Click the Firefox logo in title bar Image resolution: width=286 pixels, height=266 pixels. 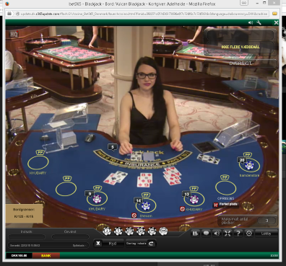[x=7, y=4]
